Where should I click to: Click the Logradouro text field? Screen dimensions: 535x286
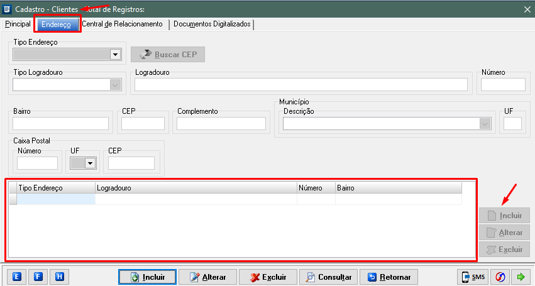click(301, 85)
